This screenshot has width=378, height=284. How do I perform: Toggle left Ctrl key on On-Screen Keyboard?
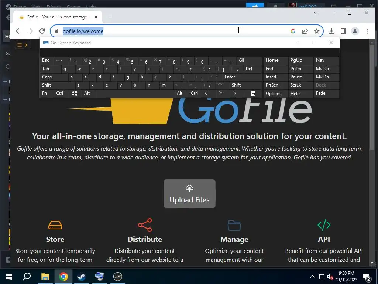click(x=61, y=94)
